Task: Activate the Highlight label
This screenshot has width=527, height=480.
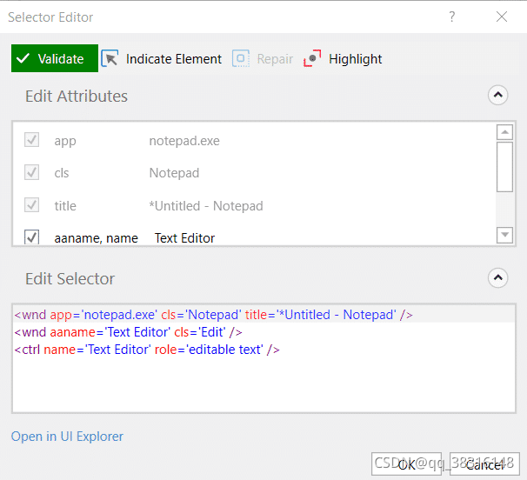Action: pos(356,59)
